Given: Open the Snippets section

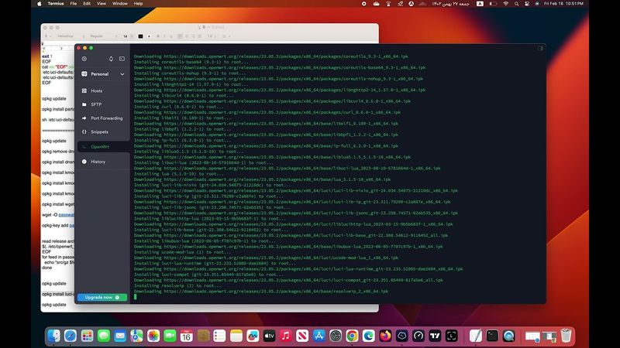Looking at the screenshot, I should pyautogui.click(x=102, y=131).
